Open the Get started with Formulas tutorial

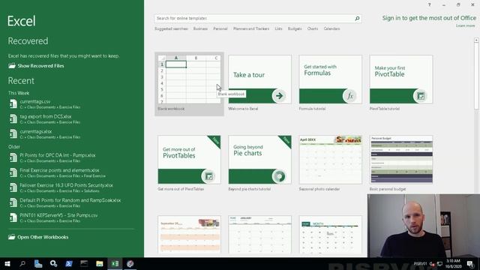tap(330, 79)
